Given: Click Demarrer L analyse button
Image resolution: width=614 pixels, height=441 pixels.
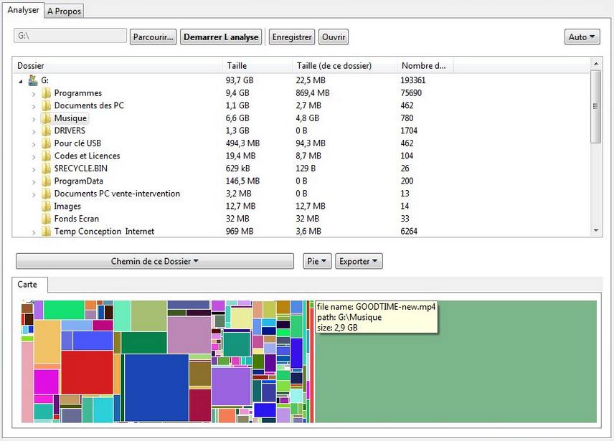Looking at the screenshot, I should [x=221, y=37].
